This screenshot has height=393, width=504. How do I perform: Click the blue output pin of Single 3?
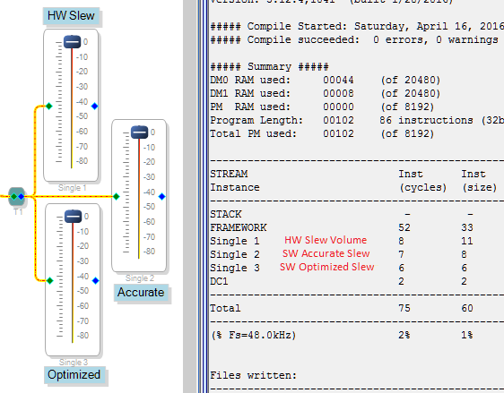click(x=95, y=281)
